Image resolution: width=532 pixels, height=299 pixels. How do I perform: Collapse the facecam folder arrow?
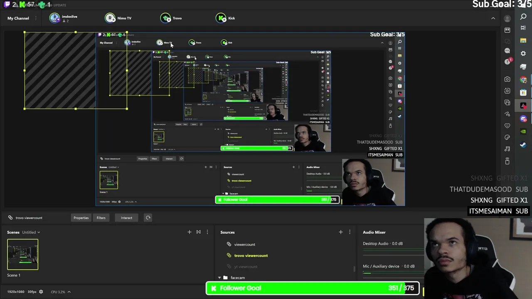pyautogui.click(x=219, y=278)
